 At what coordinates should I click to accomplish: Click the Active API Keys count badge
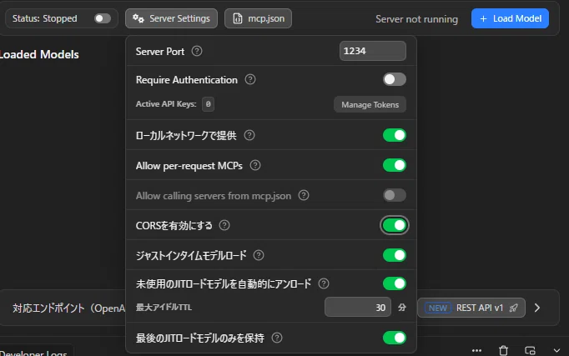(x=208, y=104)
